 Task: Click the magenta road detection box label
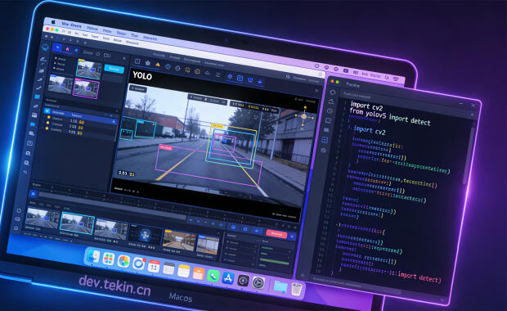click(166, 147)
